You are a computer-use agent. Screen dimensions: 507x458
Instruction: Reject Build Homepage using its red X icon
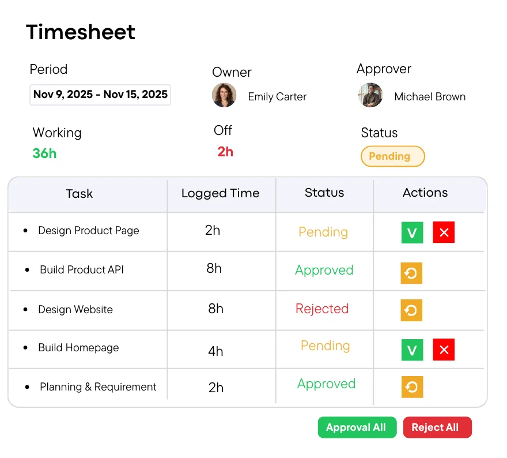[444, 350]
